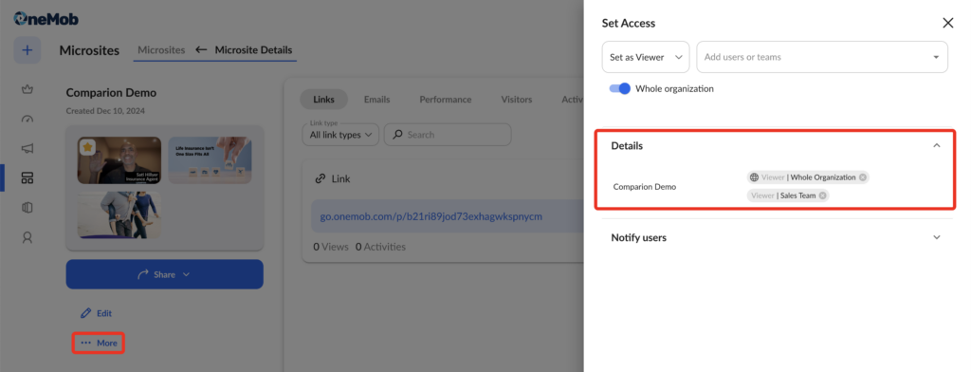Screen dimensions: 971x372
Task: Switch to the Performance tab
Action: pyautogui.click(x=446, y=100)
